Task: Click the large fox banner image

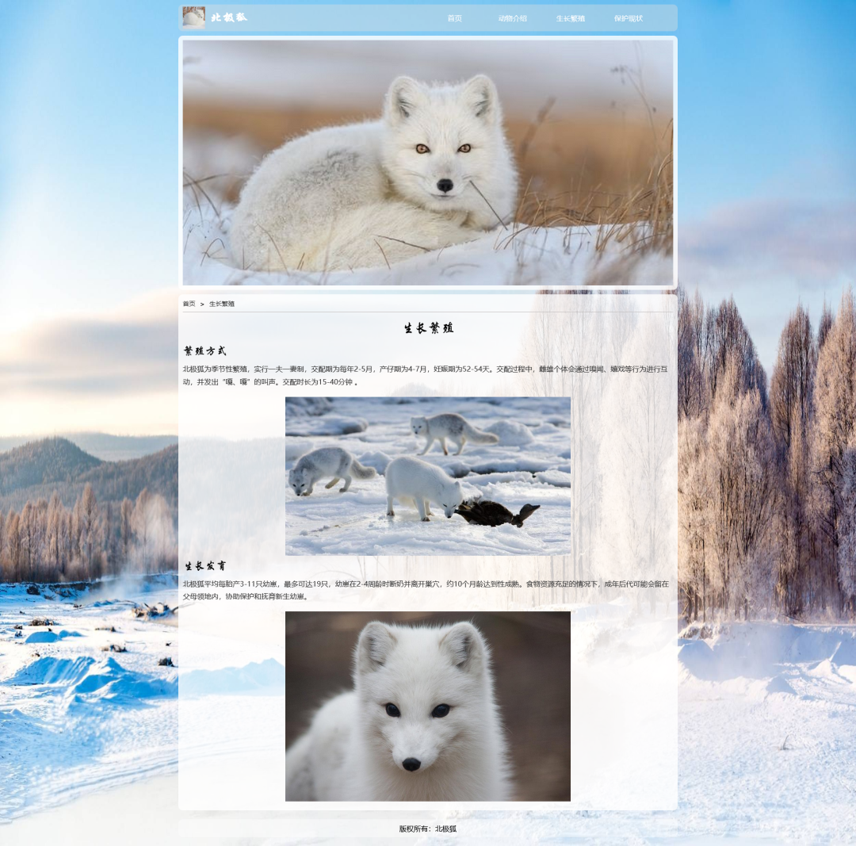Action: (427, 163)
